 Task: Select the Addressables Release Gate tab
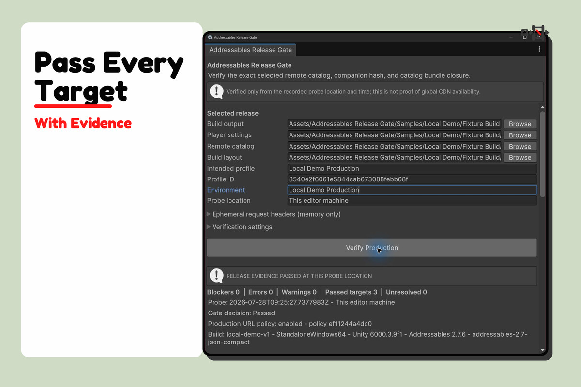[x=250, y=50]
